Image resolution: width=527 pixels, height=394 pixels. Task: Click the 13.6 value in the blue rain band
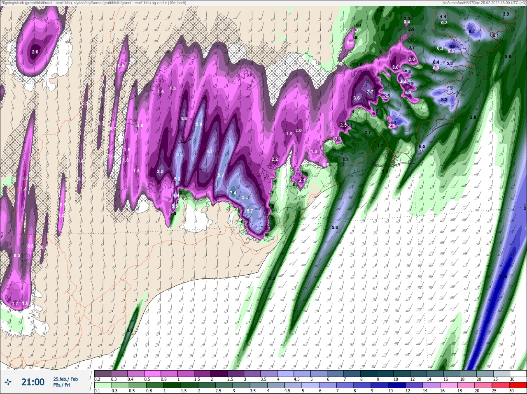click(503, 276)
